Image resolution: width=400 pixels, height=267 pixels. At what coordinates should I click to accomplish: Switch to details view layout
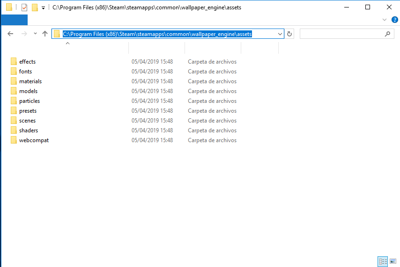pos(383,261)
